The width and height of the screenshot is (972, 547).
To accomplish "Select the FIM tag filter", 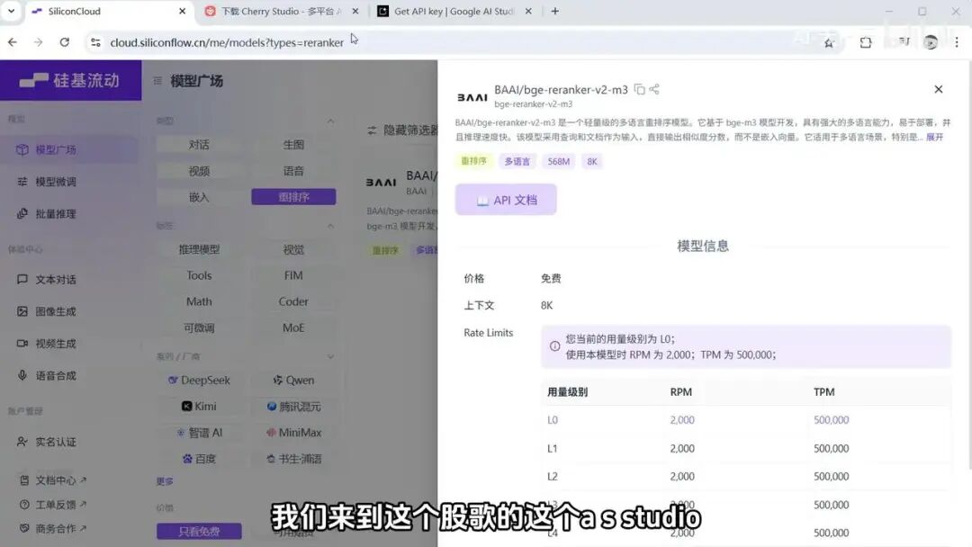I will coord(293,275).
